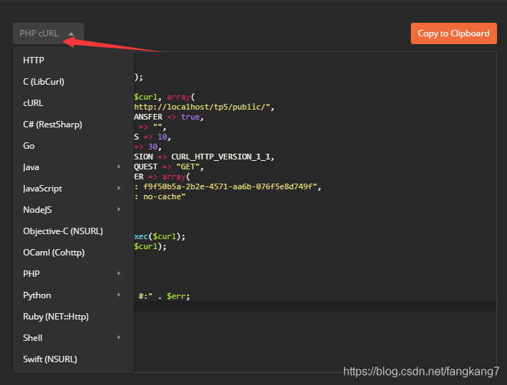This screenshot has height=385, width=507.
Task: Open the PHP cURL language dropdown
Action: tap(48, 33)
